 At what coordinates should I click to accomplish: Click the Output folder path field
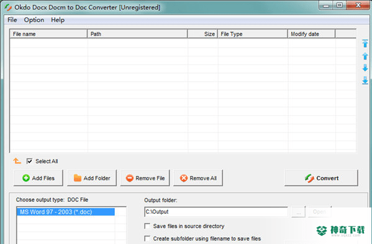(216, 212)
